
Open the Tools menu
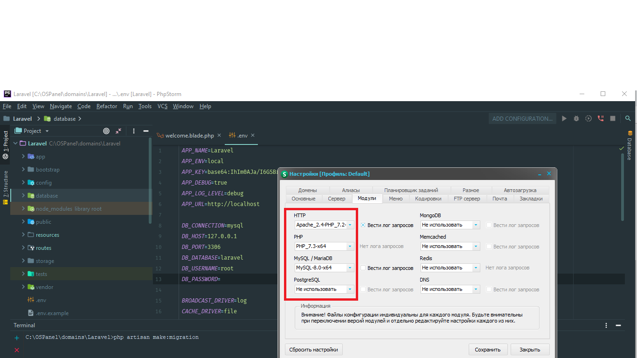tap(145, 106)
